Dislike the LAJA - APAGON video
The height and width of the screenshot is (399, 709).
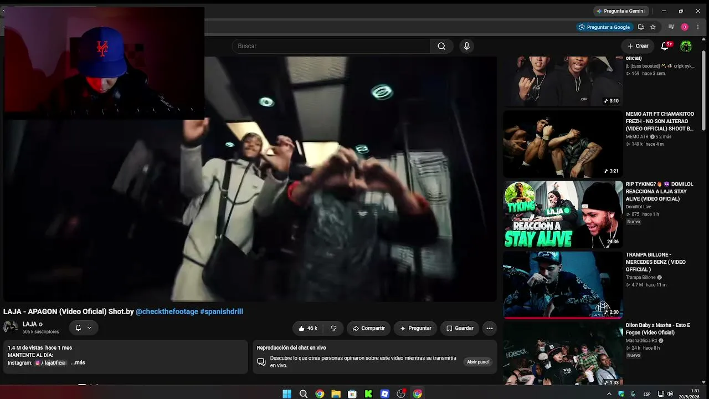click(333, 328)
